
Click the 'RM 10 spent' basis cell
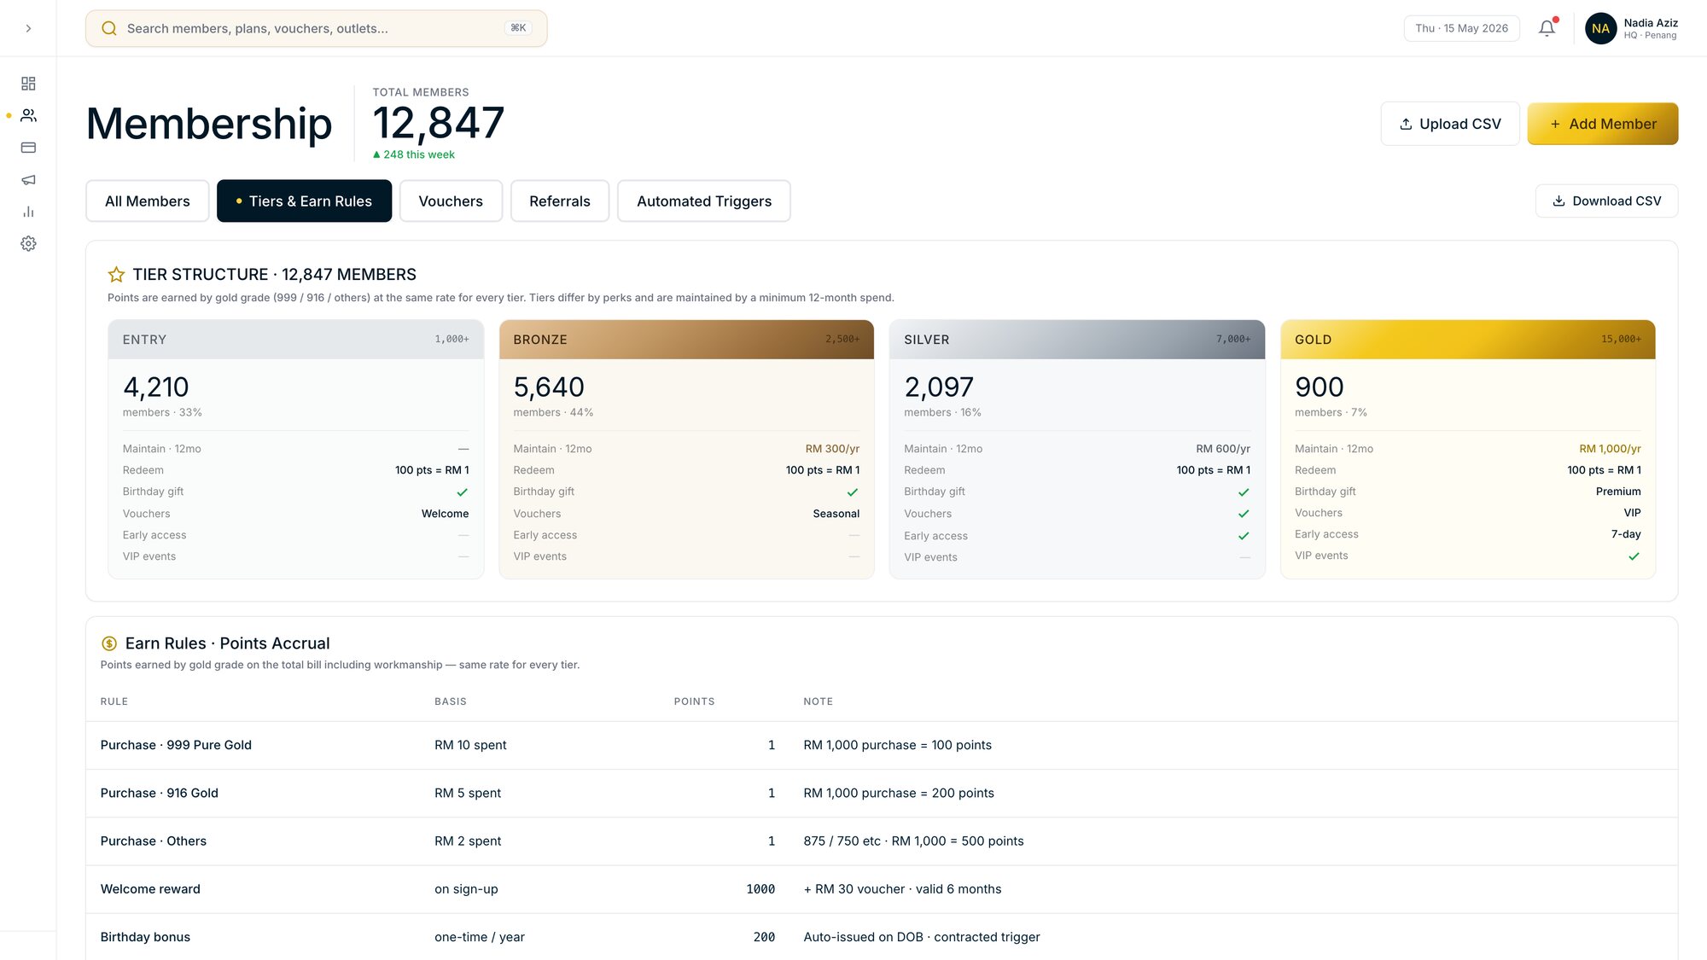pyautogui.click(x=470, y=745)
